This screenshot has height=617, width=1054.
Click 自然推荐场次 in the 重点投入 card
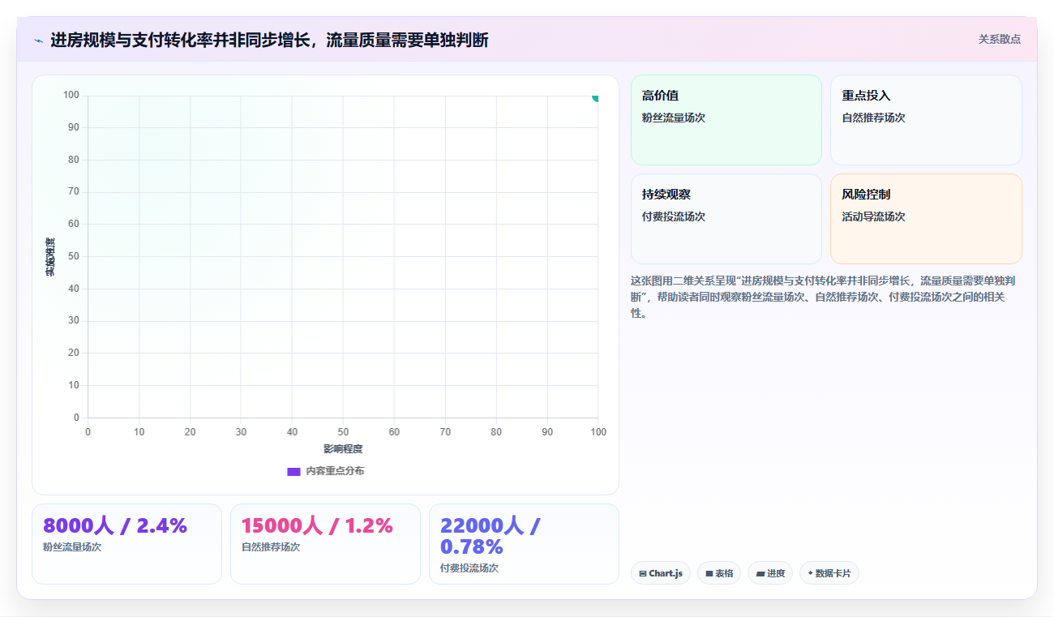pyautogui.click(x=873, y=118)
